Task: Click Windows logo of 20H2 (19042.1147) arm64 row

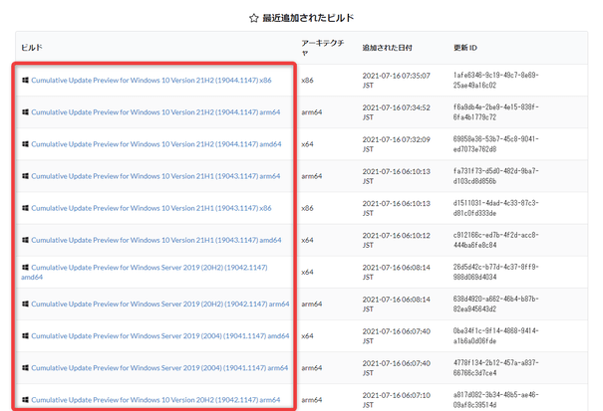Action: click(x=25, y=399)
